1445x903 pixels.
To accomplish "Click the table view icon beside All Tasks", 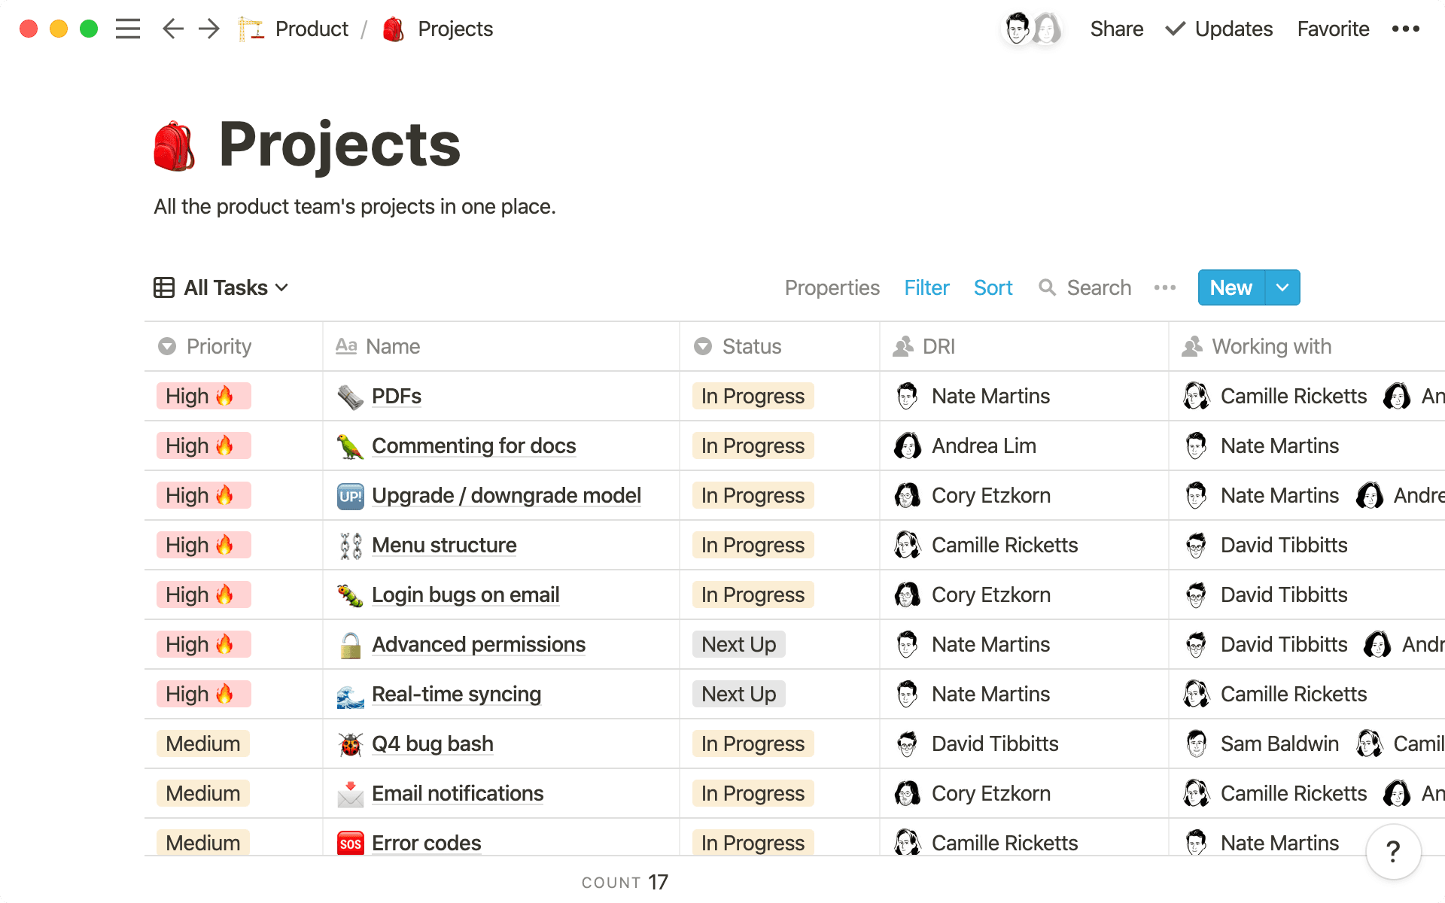I will click(x=164, y=287).
